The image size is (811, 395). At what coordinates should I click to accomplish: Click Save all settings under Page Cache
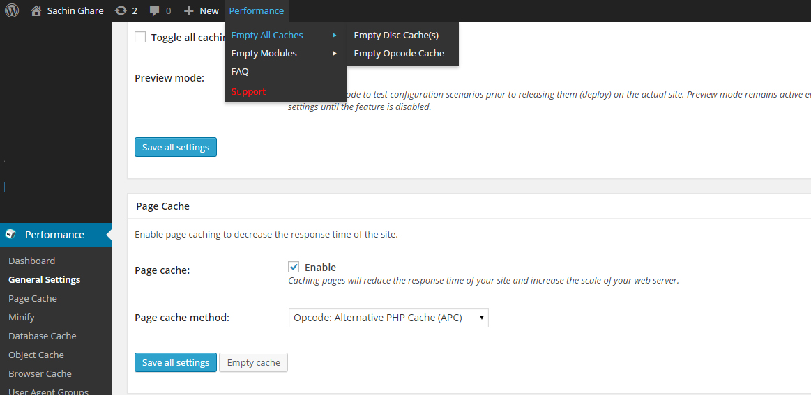[176, 362]
